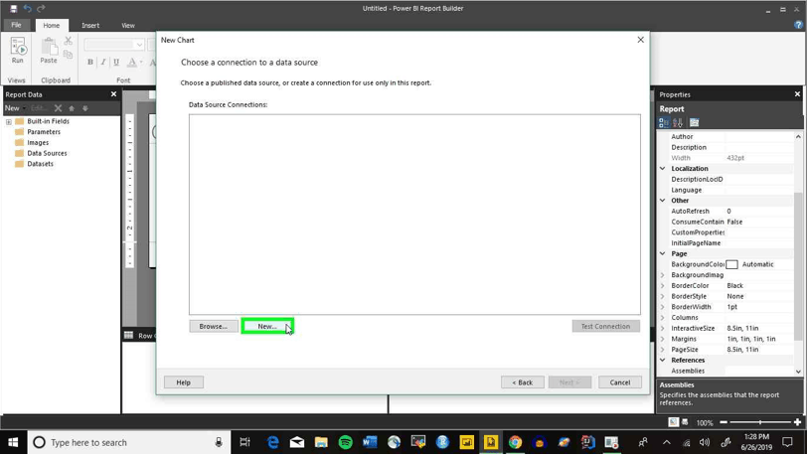This screenshot has height=456, width=808.
Task: Click the Word taskbar icon
Action: (x=370, y=443)
